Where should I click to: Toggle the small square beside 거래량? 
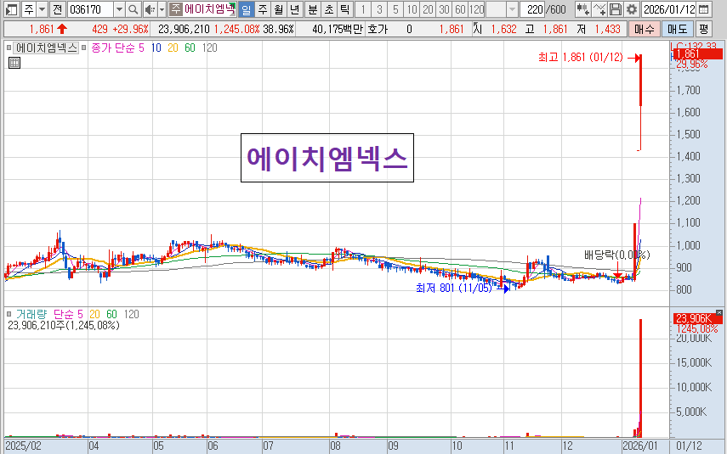click(9, 314)
